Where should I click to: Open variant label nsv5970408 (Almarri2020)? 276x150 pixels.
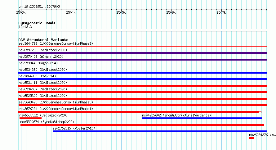pos(41,57)
